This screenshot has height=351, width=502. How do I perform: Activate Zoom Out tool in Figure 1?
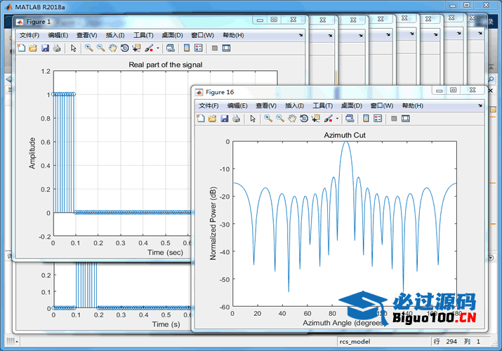[100, 48]
